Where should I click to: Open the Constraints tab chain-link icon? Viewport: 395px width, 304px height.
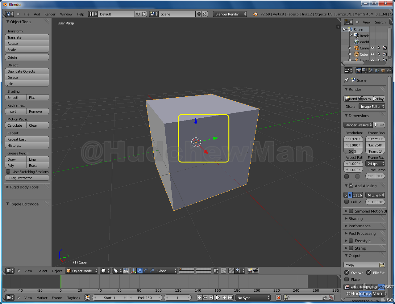[x=389, y=70]
